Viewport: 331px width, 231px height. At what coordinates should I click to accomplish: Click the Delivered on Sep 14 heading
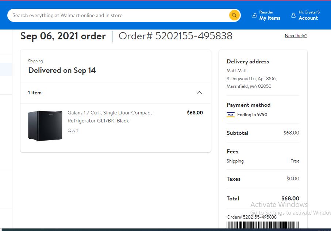click(62, 70)
